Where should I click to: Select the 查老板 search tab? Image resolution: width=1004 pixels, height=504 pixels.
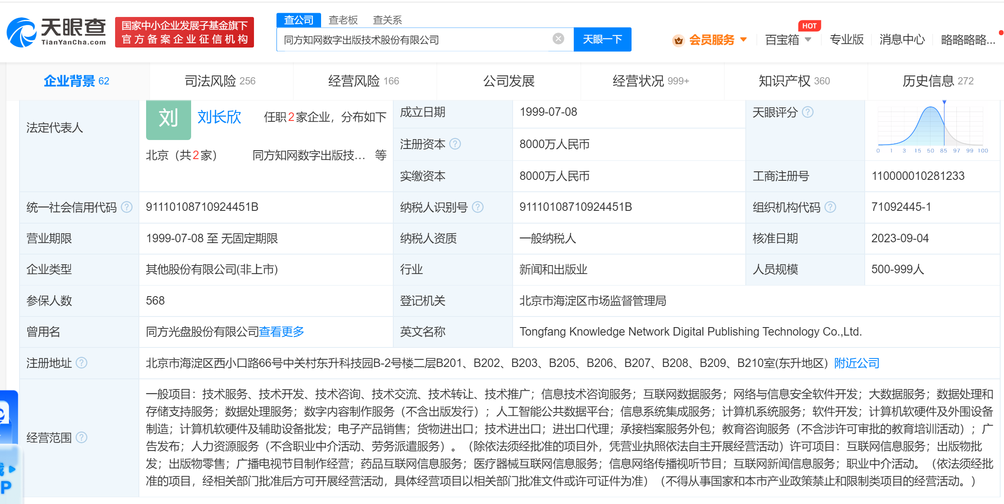[343, 20]
